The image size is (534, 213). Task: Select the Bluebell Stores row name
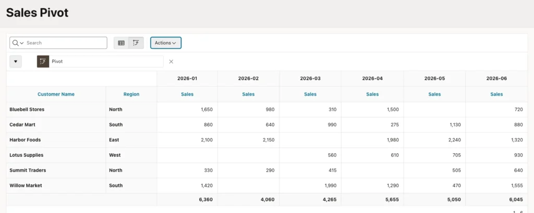tap(27, 110)
